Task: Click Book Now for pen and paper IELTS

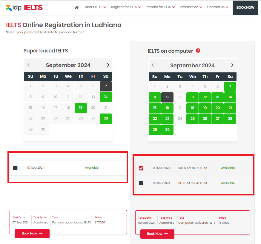Action: click(32, 234)
